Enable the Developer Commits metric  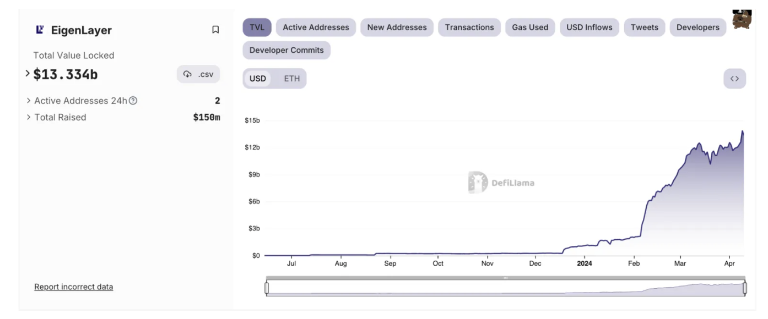point(286,50)
